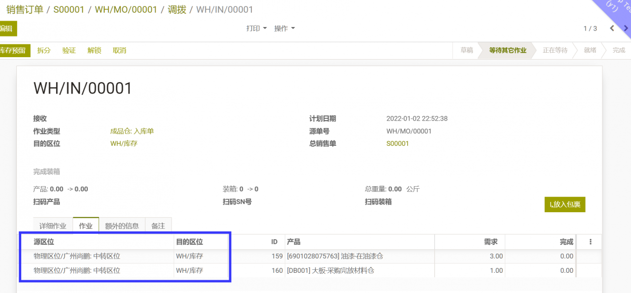
Task: Navigate to 销售订单 breadcrumb
Action: (25, 9)
